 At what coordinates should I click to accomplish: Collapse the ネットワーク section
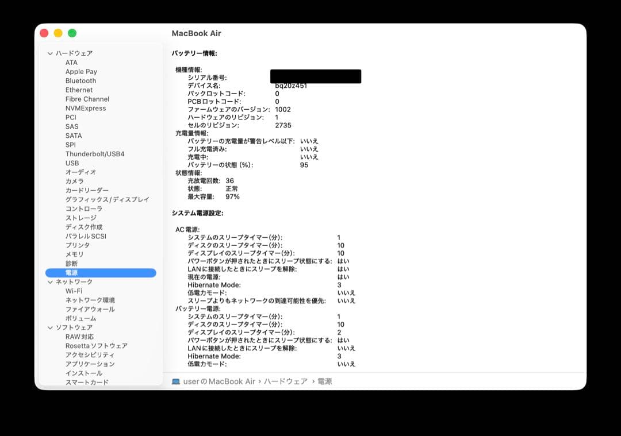click(x=51, y=282)
